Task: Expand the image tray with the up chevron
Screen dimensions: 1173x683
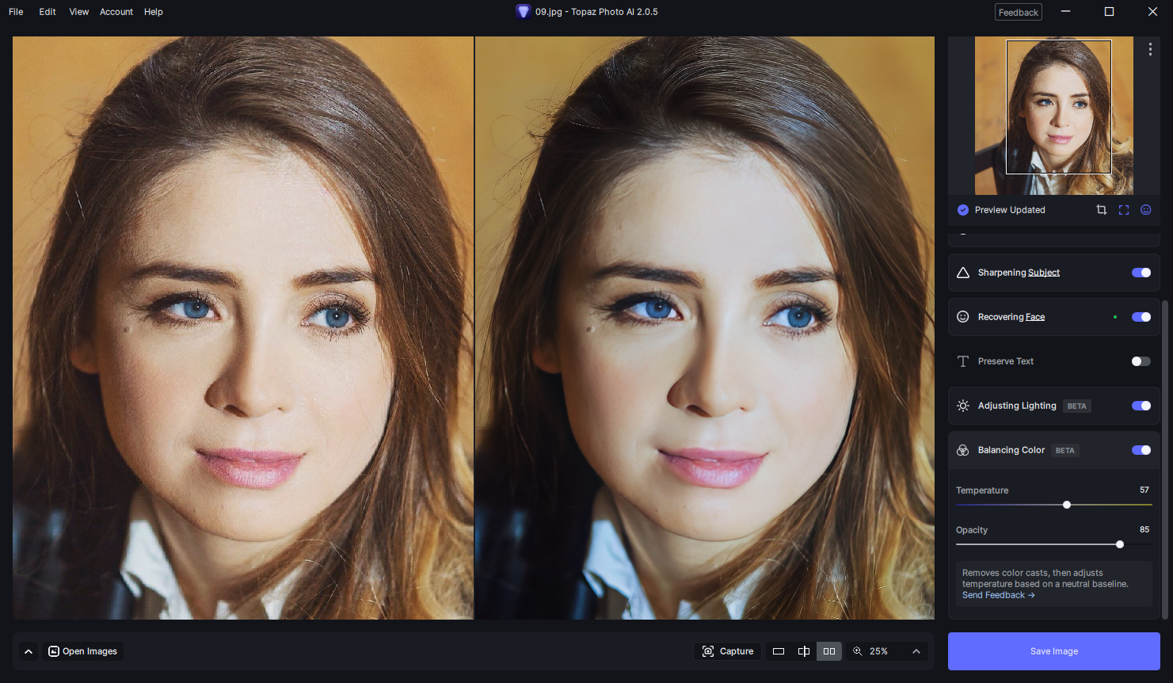Action: point(29,651)
